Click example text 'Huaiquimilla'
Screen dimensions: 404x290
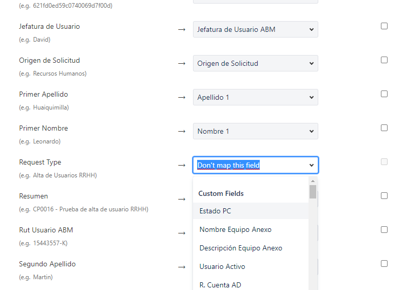[50, 107]
